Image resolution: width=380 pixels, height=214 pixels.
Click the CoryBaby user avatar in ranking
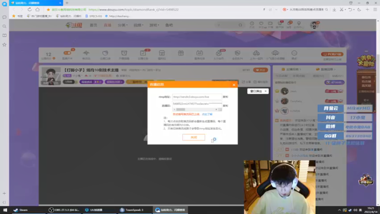(285, 101)
